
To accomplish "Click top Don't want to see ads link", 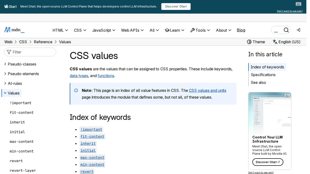I will [290, 11].
